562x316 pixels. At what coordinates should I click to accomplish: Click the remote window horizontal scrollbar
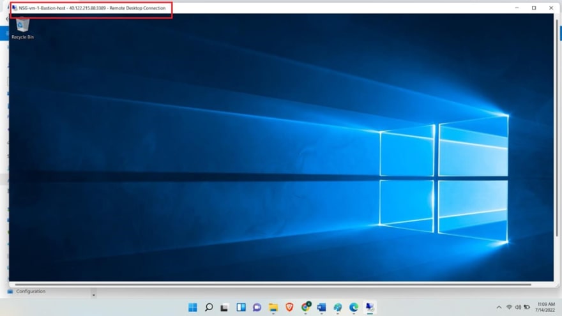coord(273,285)
